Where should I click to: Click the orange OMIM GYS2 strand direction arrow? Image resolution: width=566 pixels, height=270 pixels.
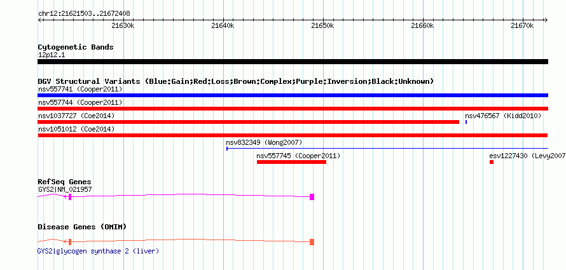tap(65, 242)
